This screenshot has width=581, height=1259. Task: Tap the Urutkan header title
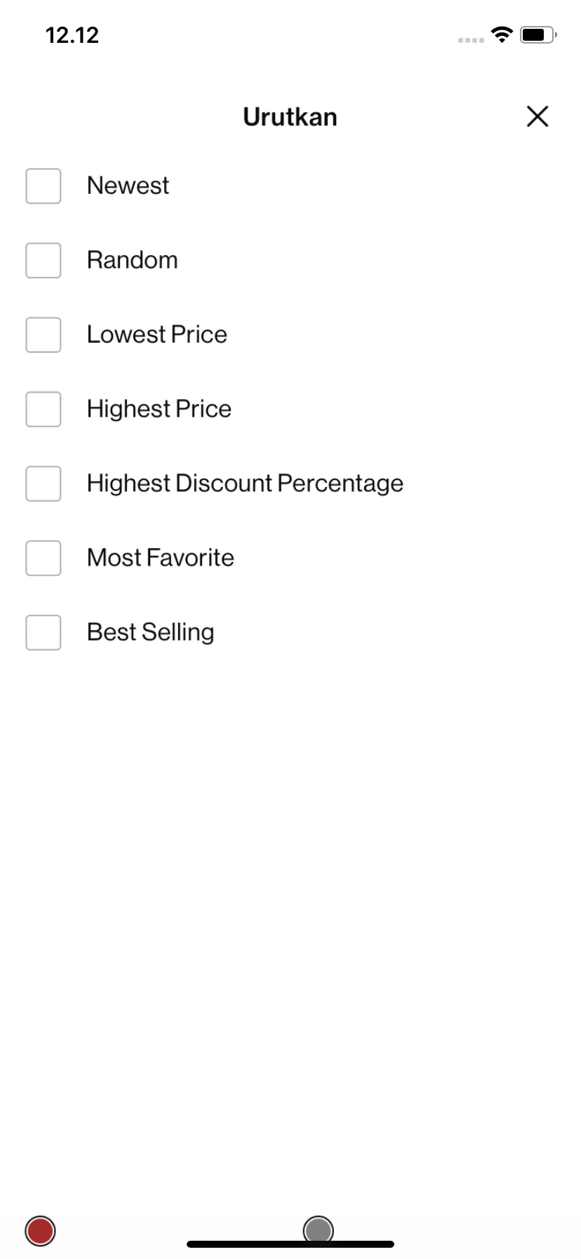(290, 117)
